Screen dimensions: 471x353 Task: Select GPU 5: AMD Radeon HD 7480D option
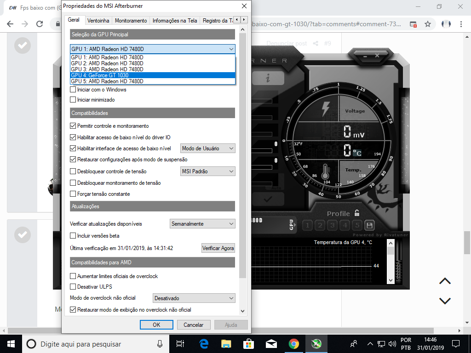coord(153,81)
